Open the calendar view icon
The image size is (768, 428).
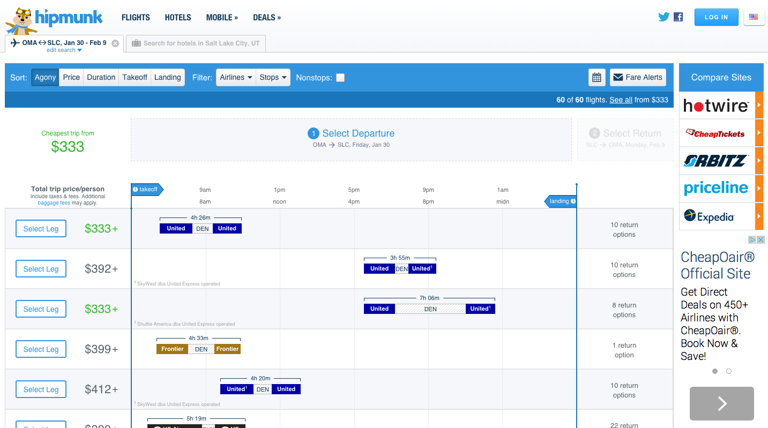[596, 78]
